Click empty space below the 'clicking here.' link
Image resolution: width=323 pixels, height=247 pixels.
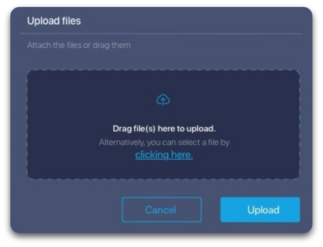(x=164, y=169)
